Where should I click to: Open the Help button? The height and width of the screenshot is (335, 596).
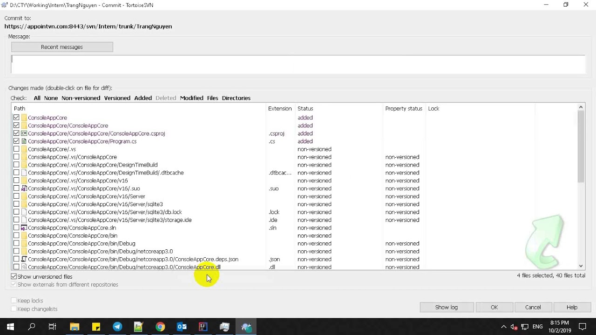[x=572, y=307]
